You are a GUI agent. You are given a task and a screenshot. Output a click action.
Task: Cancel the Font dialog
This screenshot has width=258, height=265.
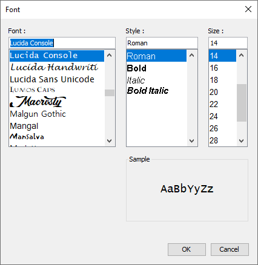click(x=230, y=249)
